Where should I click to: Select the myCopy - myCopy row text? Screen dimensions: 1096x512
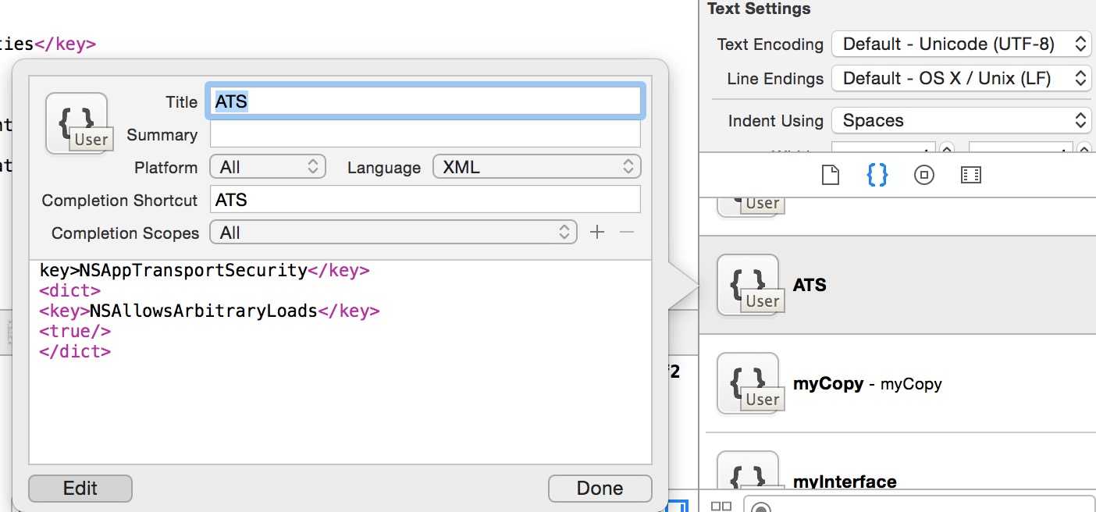tap(867, 384)
